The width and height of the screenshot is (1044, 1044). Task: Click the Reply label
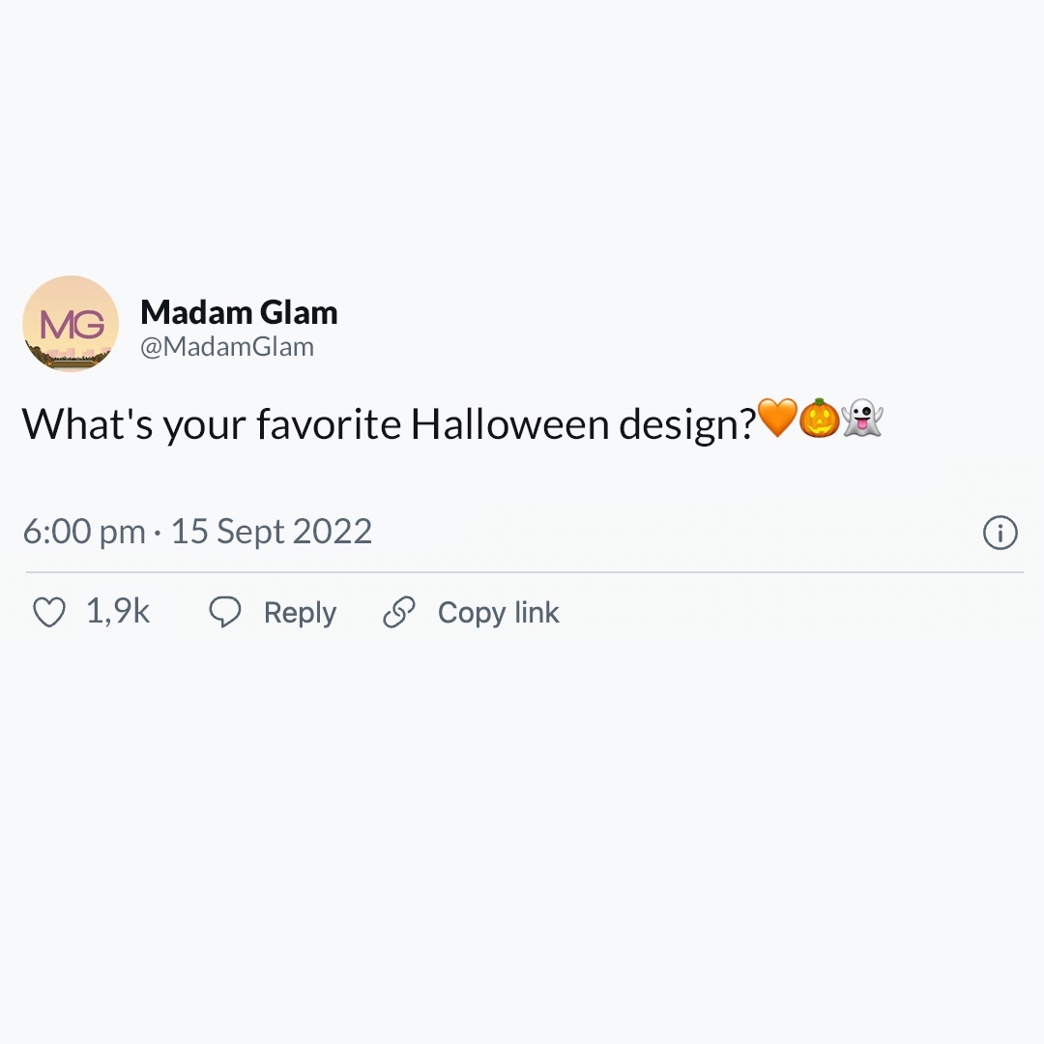300,613
